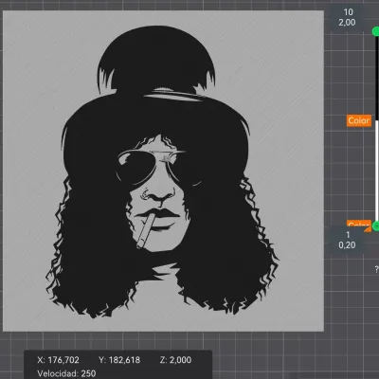Click the Velocidad: 250 speed readout

(66, 373)
